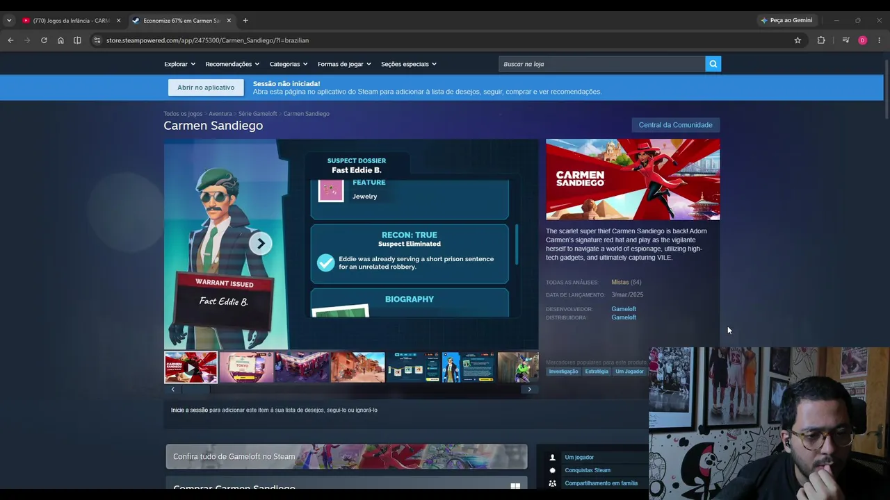Switch to the YouTube Jogos da Infância tab
The height and width of the screenshot is (500, 890).
71,20
